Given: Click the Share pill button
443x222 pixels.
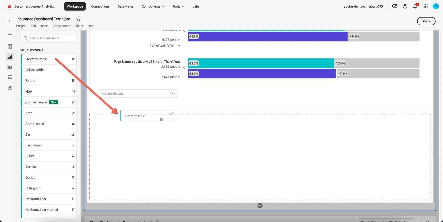Looking at the screenshot, I should [x=426, y=21].
